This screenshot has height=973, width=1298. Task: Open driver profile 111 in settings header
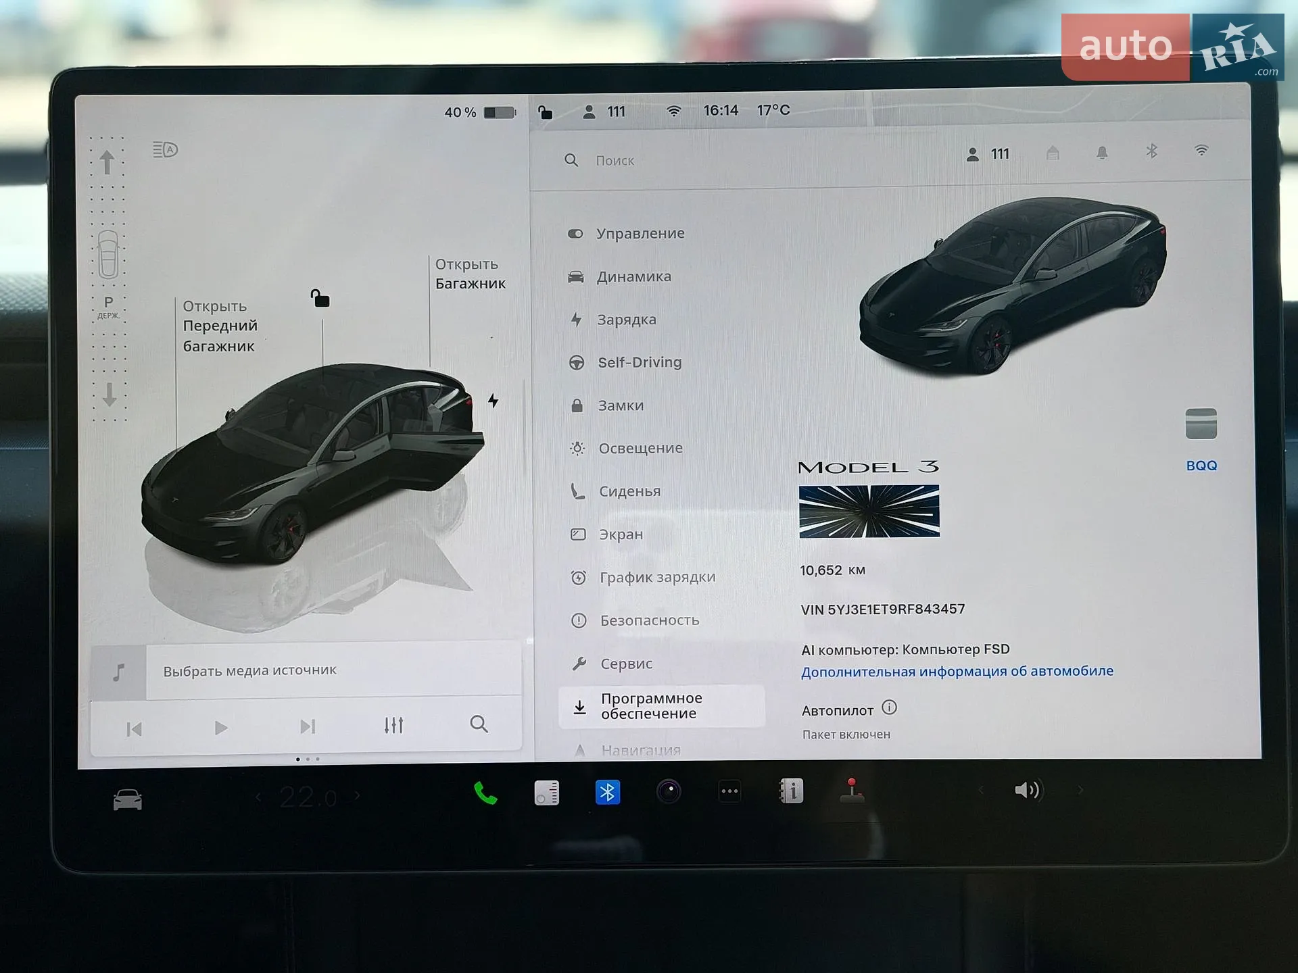(x=988, y=154)
